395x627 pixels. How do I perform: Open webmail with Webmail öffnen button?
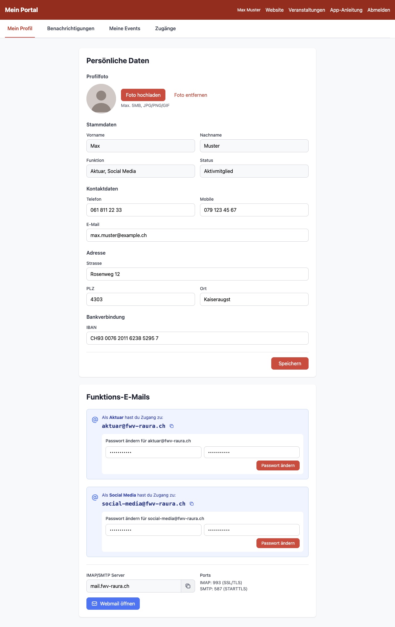(113, 604)
